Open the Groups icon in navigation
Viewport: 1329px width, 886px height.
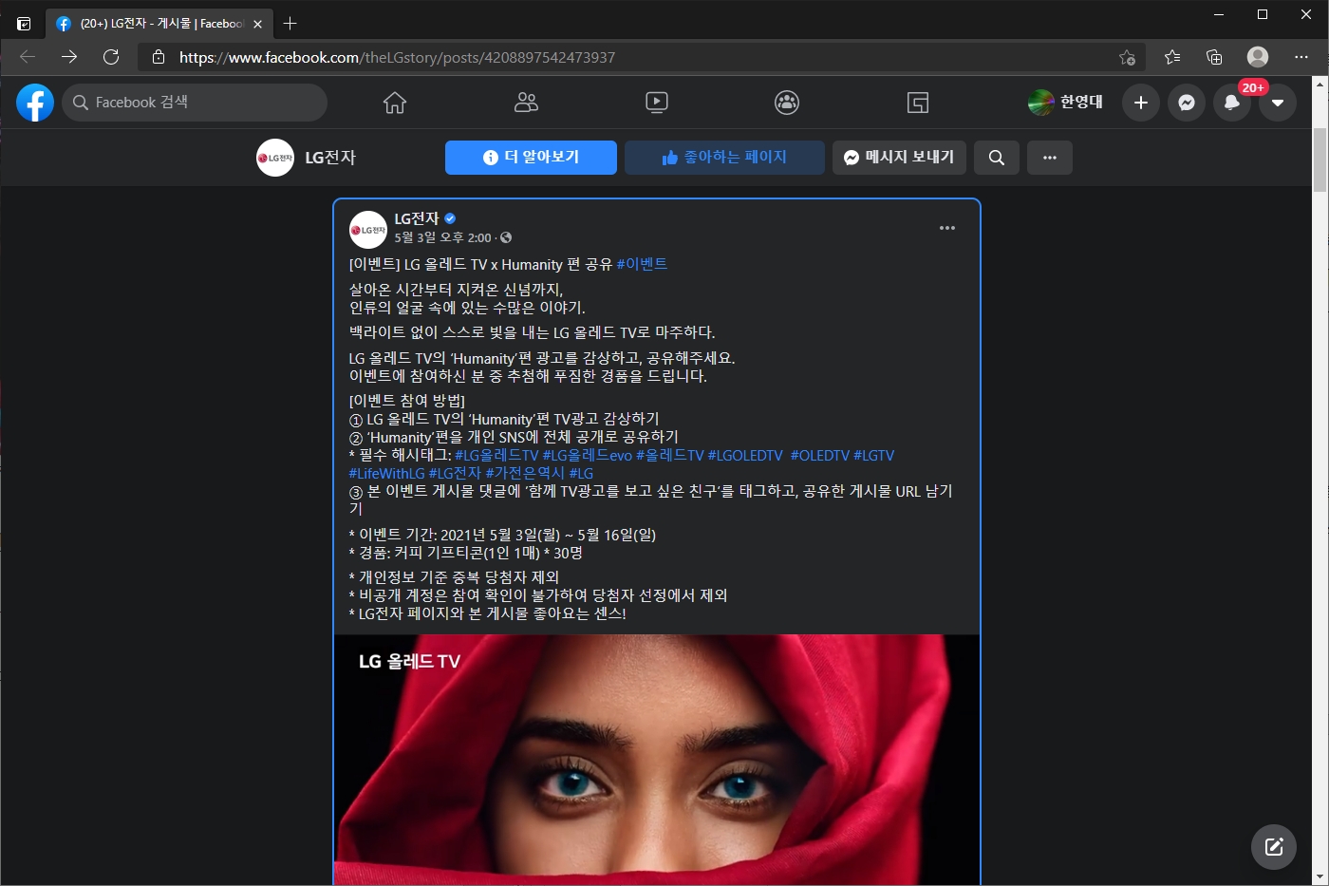pos(787,103)
